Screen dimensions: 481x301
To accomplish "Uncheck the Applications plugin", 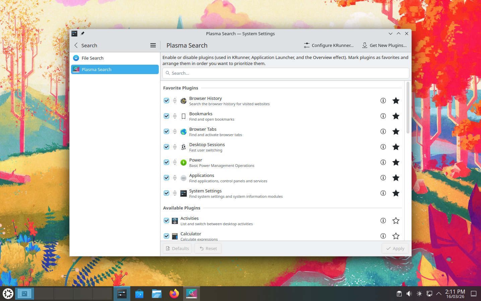I will tap(166, 178).
